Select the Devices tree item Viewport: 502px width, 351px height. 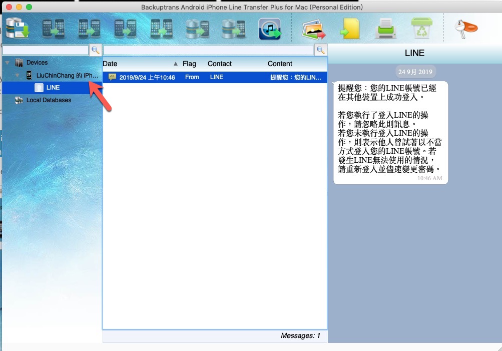coord(37,63)
